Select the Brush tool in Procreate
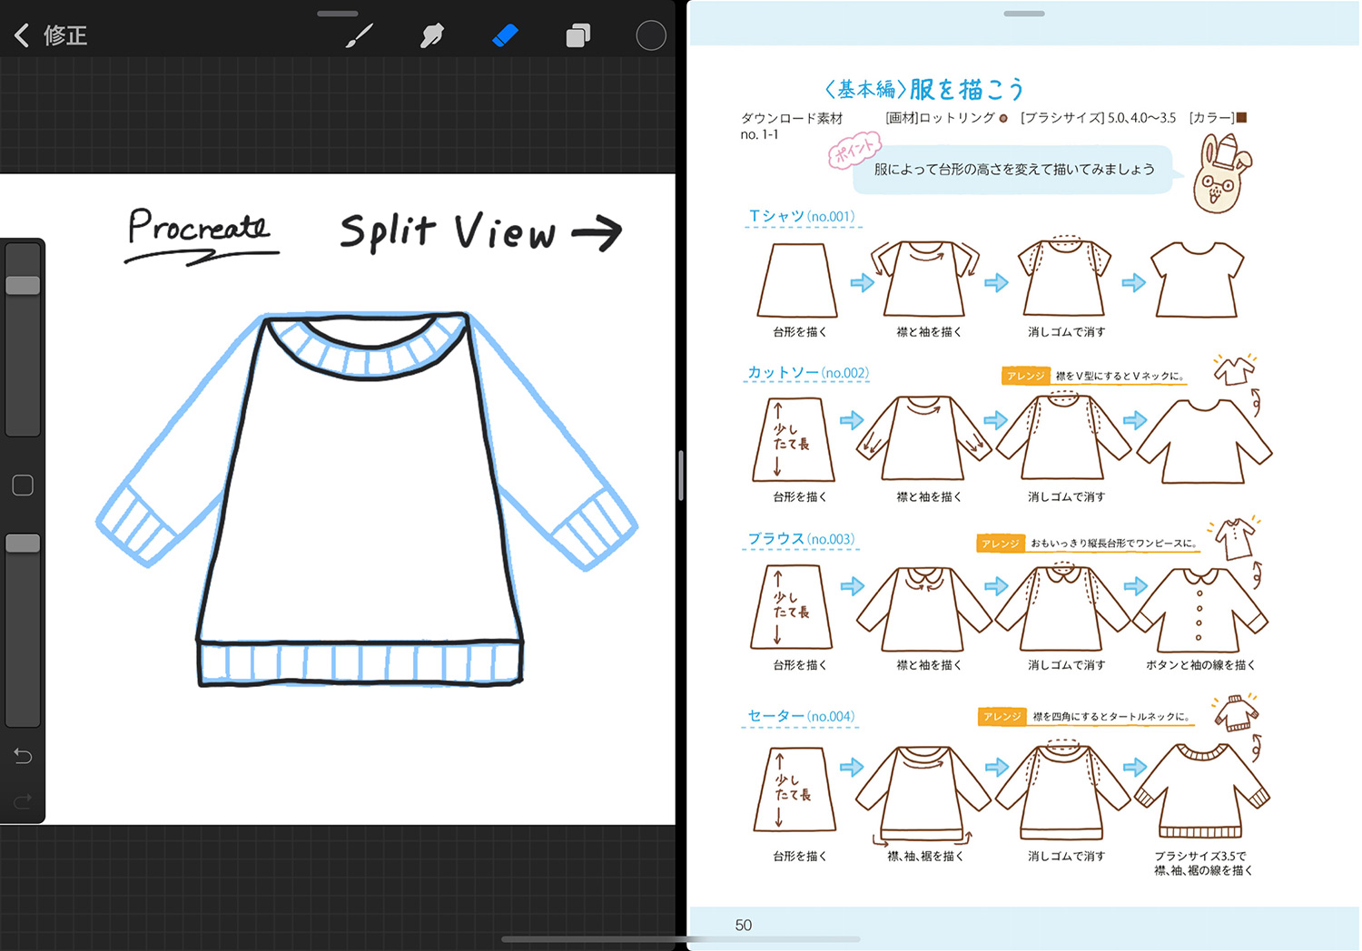The height and width of the screenshot is (951, 1362). pos(360,35)
